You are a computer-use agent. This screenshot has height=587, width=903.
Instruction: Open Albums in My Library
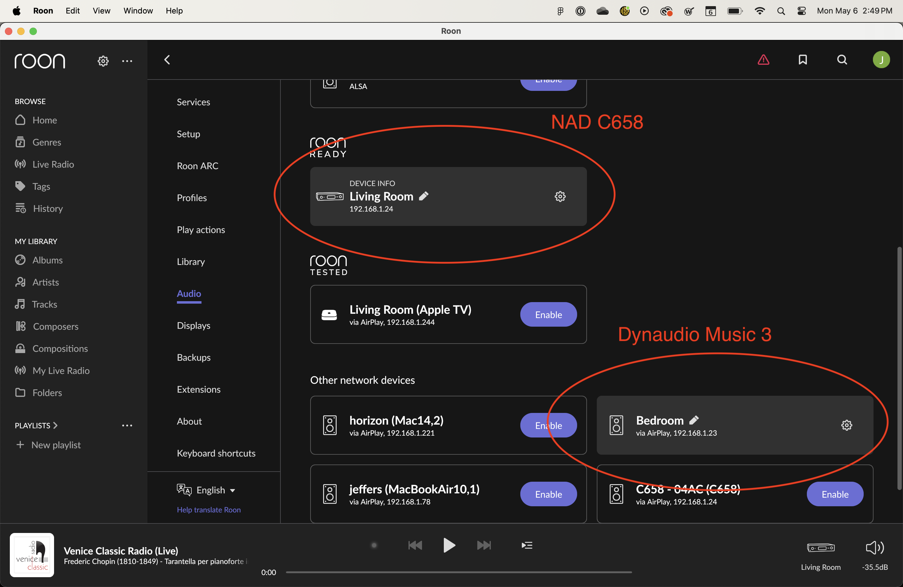[39, 260]
